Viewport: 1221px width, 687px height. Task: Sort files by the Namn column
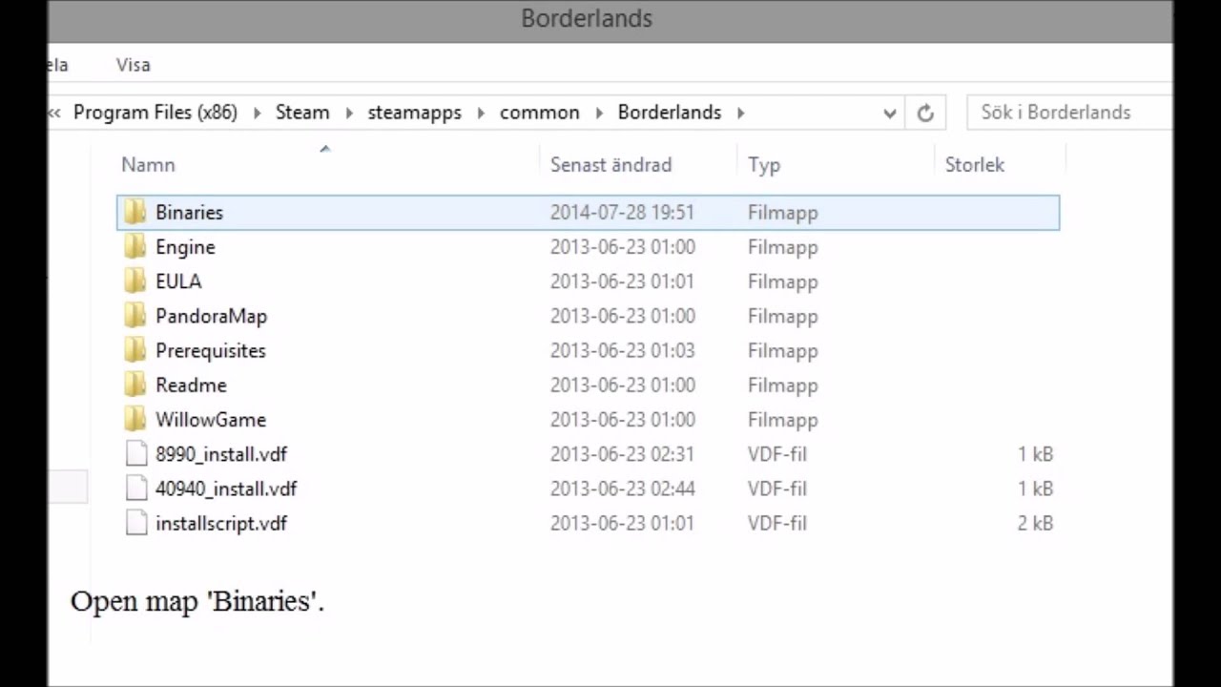pos(148,165)
